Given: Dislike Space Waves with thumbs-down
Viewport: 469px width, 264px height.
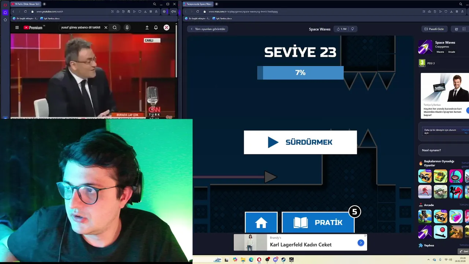Looking at the screenshot, I should pyautogui.click(x=352, y=29).
